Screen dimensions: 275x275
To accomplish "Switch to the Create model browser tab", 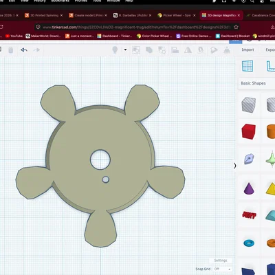I will pyautogui.click(x=88, y=15).
